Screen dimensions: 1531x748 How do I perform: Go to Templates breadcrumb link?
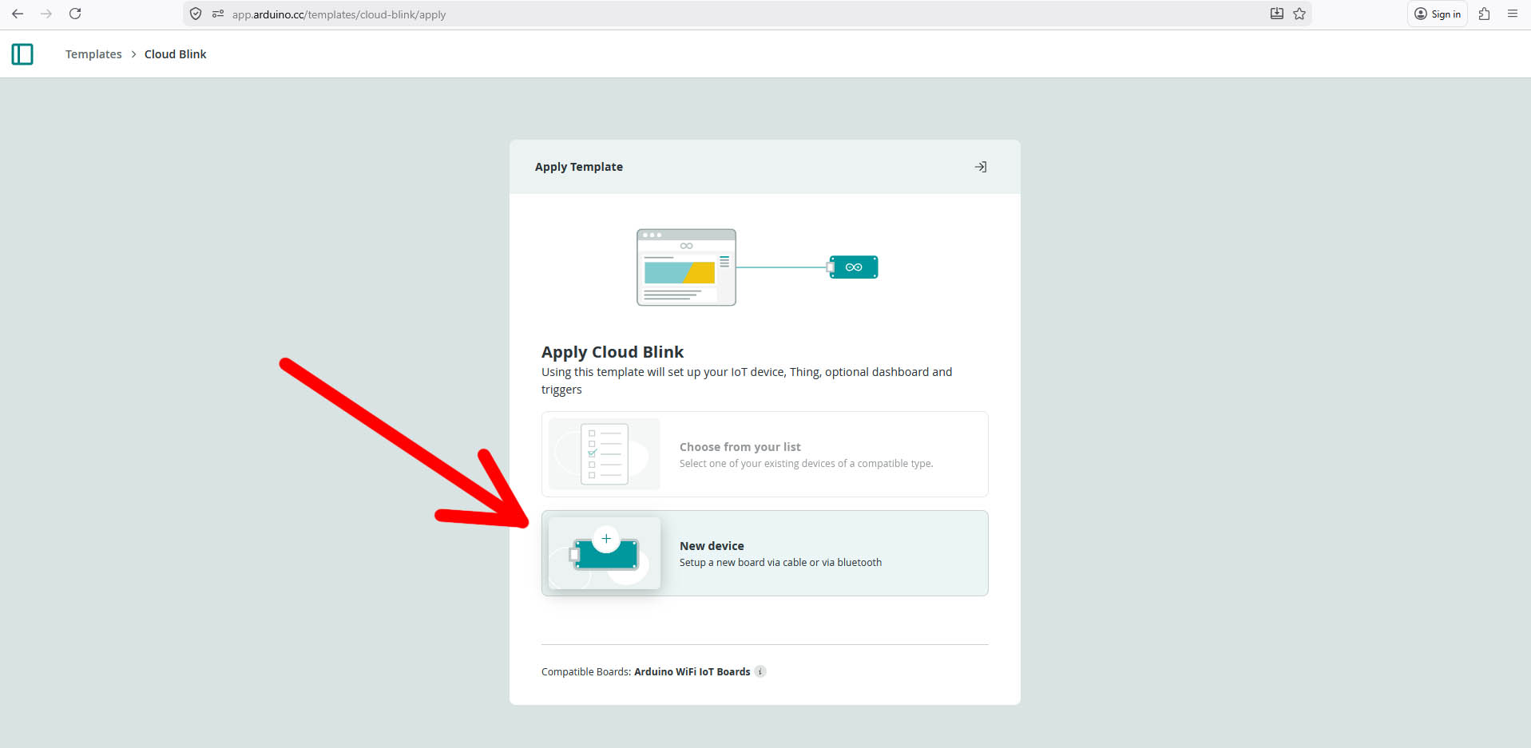pos(93,54)
